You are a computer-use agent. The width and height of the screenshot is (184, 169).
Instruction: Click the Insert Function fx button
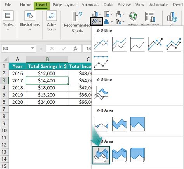[75, 49]
